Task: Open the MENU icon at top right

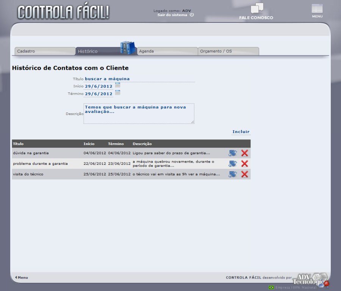Action: pos(317,9)
